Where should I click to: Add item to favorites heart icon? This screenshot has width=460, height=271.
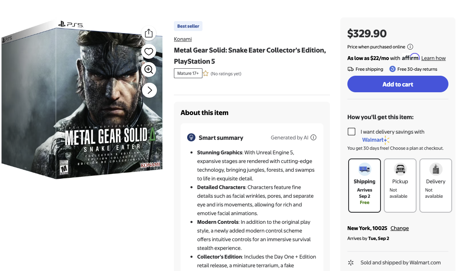[149, 51]
